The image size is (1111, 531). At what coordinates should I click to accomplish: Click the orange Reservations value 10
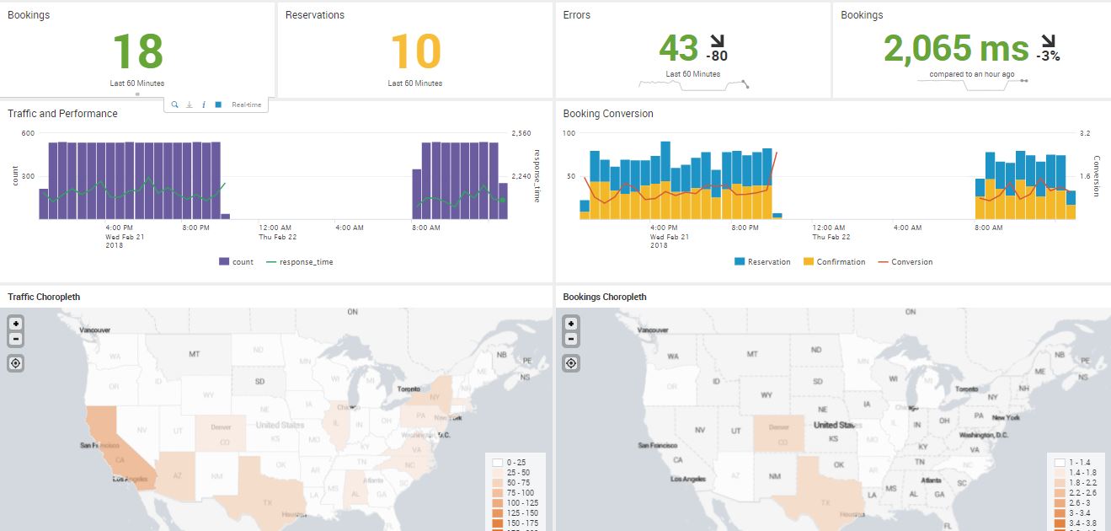point(415,51)
